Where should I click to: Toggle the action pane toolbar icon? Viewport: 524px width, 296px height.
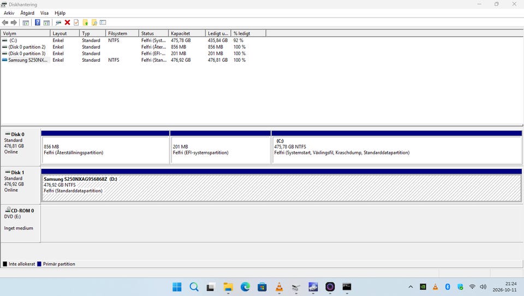[x=46, y=22]
